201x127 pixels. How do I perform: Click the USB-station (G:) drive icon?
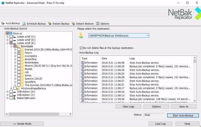15,92
